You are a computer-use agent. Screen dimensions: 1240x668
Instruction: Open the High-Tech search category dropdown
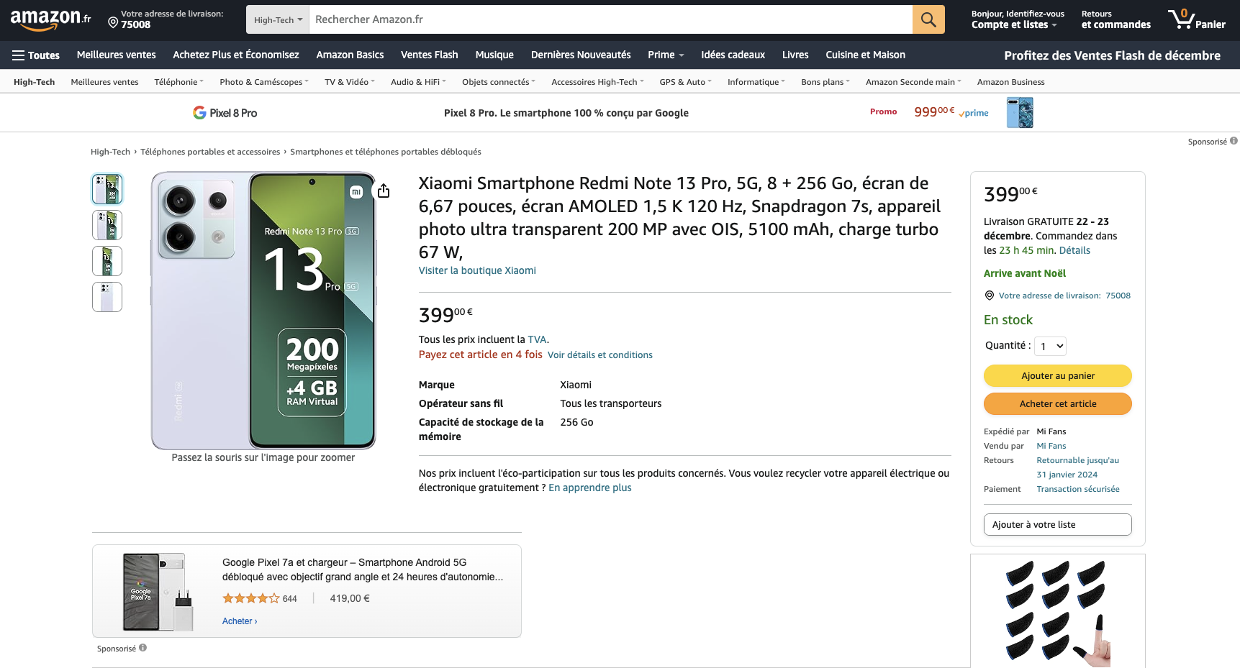click(x=278, y=20)
